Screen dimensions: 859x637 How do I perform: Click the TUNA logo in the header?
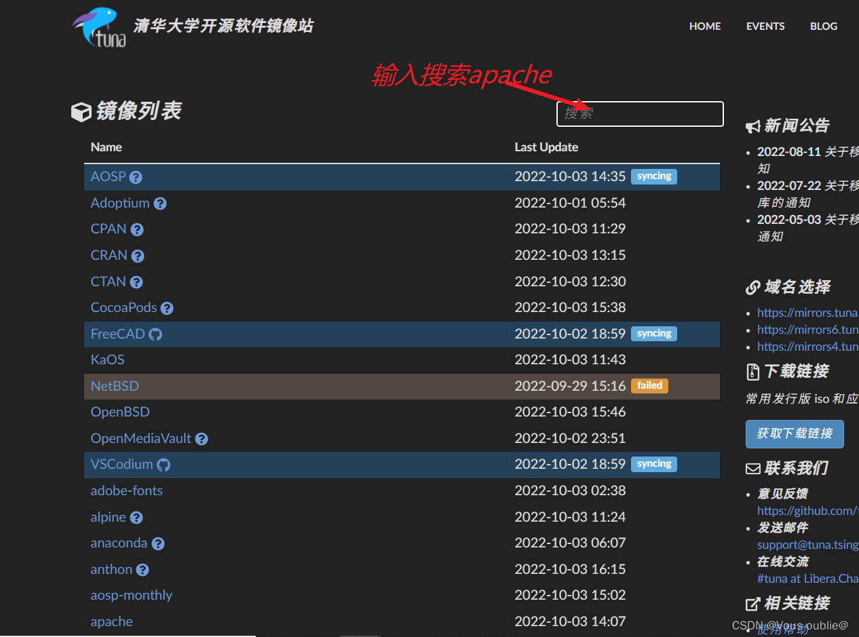tap(99, 27)
